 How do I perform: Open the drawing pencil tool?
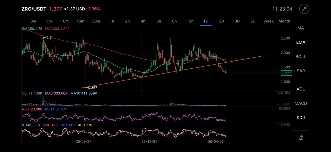click(301, 137)
